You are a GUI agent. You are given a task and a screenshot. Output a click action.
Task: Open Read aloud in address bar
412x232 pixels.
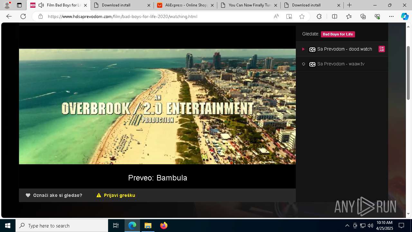[276, 16]
